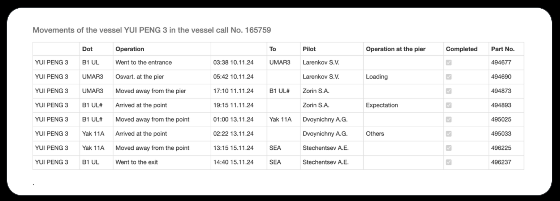Image resolution: width=560 pixels, height=201 pixels.
Task: Click the Pilot column header
Action: point(309,49)
